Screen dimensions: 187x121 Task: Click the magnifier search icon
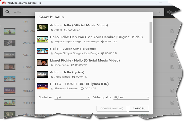click(8, 12)
